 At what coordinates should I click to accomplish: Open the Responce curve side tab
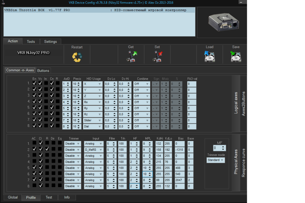[243, 163]
